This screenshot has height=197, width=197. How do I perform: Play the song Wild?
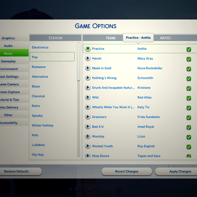tap(88, 97)
